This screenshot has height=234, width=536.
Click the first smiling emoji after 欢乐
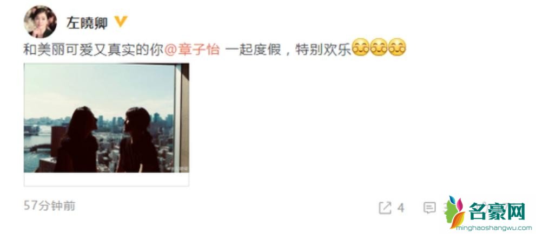coord(361,47)
